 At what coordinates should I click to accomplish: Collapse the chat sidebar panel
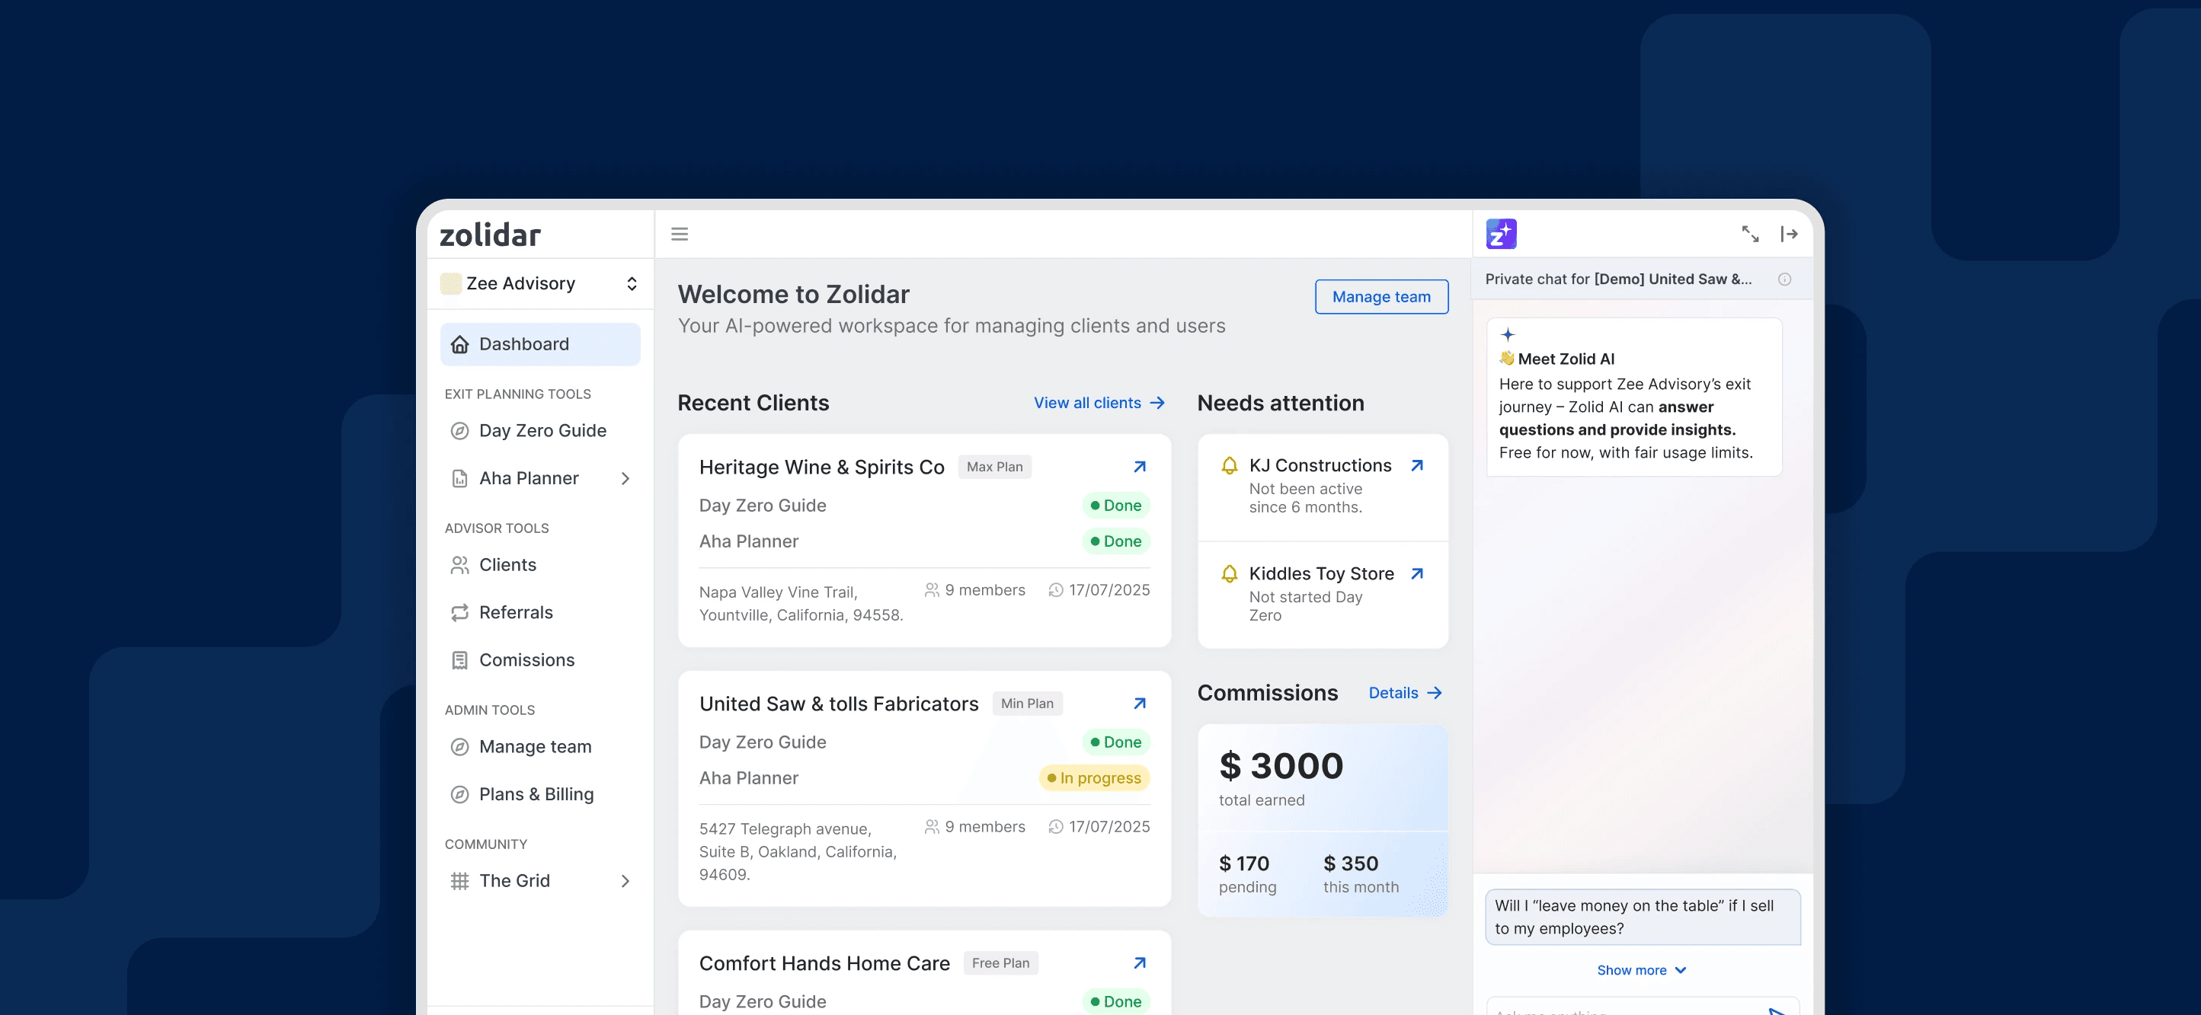coord(1789,234)
